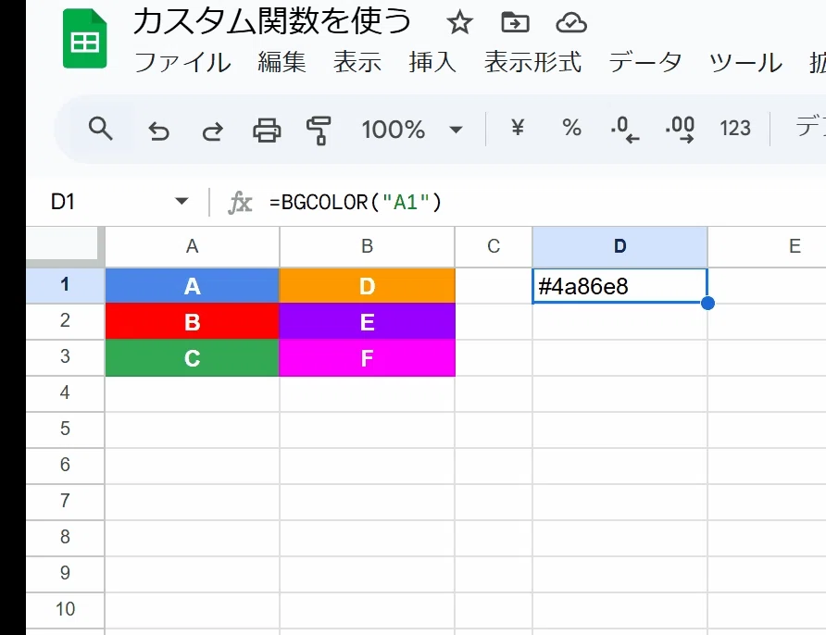The height and width of the screenshot is (635, 826).
Task: Select column A header
Action: click(193, 246)
